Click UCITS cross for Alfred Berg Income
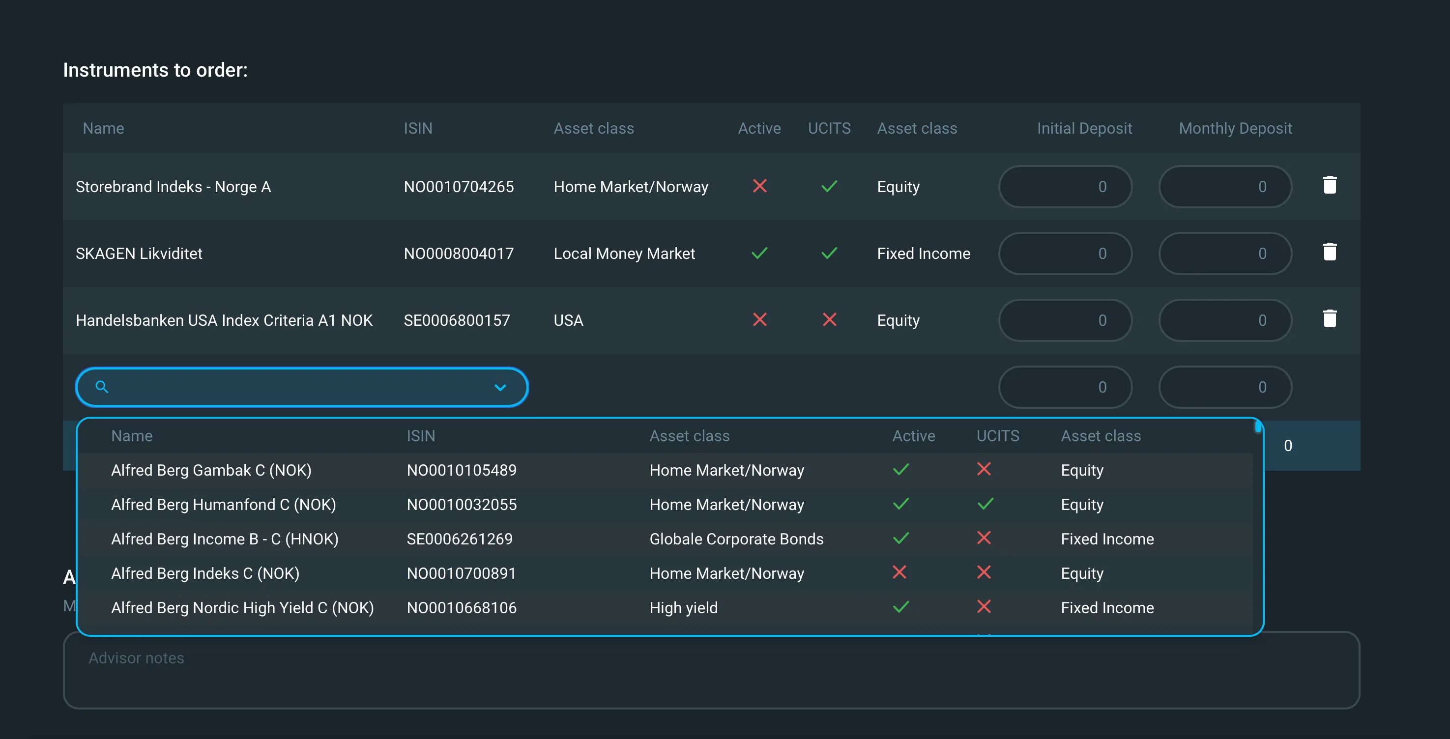 [x=984, y=538]
